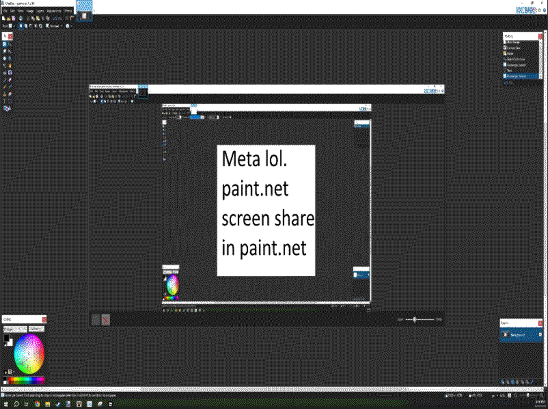Choose Subtract selection mode
Image resolution: width=548 pixels, height=409 pixels.
[x=31, y=26]
